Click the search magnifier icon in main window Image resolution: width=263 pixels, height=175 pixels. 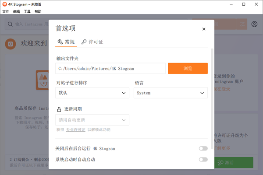pyautogui.click(x=10, y=24)
